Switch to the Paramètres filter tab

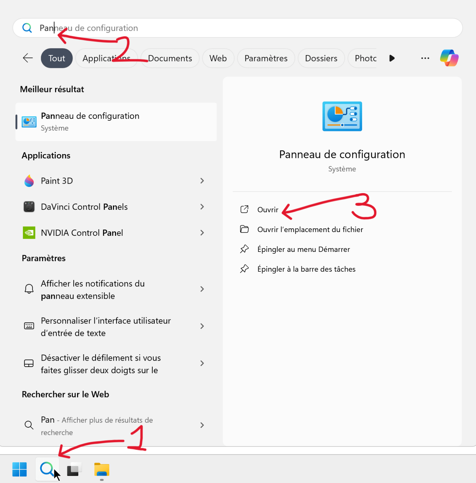(266, 58)
